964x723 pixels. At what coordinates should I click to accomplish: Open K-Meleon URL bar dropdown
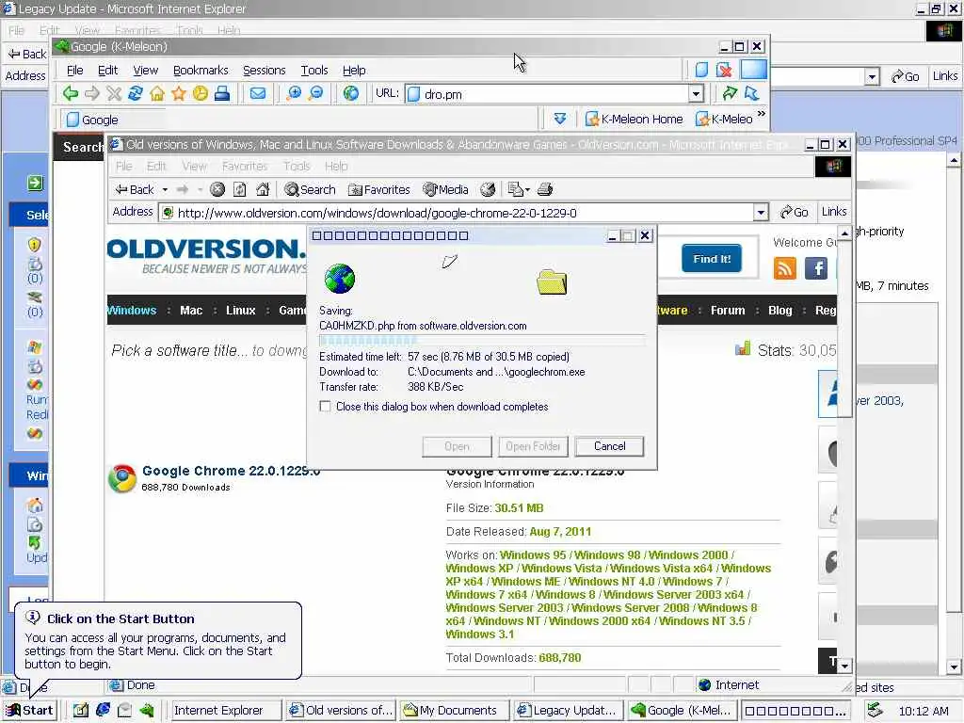coord(696,94)
